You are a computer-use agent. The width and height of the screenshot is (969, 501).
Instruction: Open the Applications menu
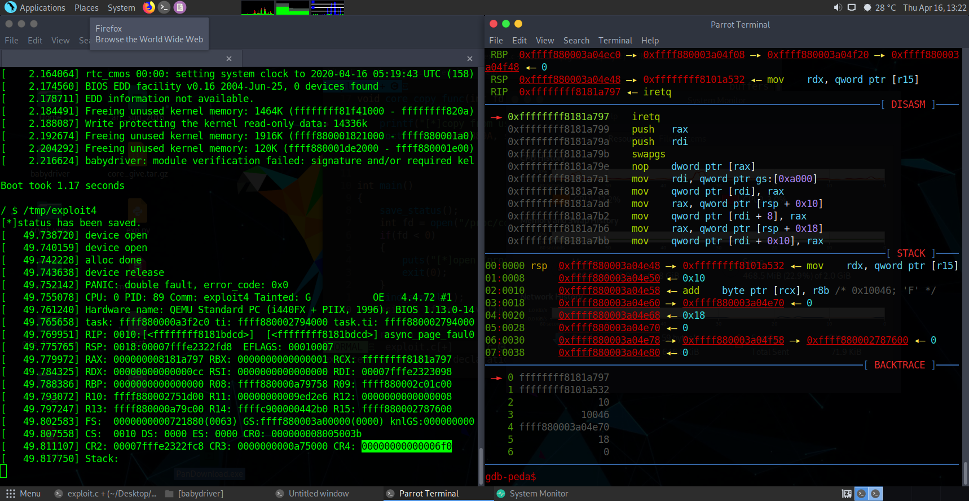pos(42,7)
